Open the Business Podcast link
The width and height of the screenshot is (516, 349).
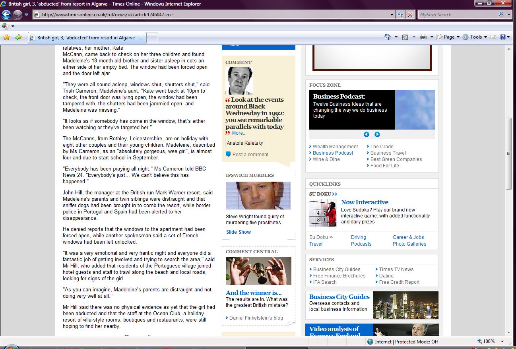click(x=333, y=153)
